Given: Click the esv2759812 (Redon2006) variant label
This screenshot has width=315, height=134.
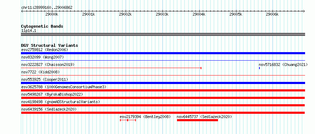Looking at the screenshot, I should pos(45,50).
